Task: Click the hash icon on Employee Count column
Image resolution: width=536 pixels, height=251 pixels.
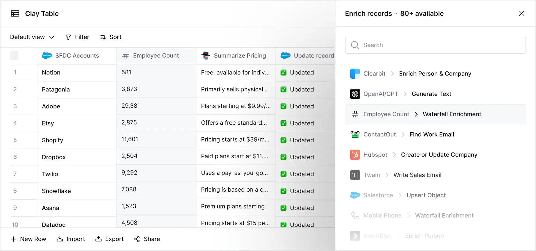Action: 125,55
